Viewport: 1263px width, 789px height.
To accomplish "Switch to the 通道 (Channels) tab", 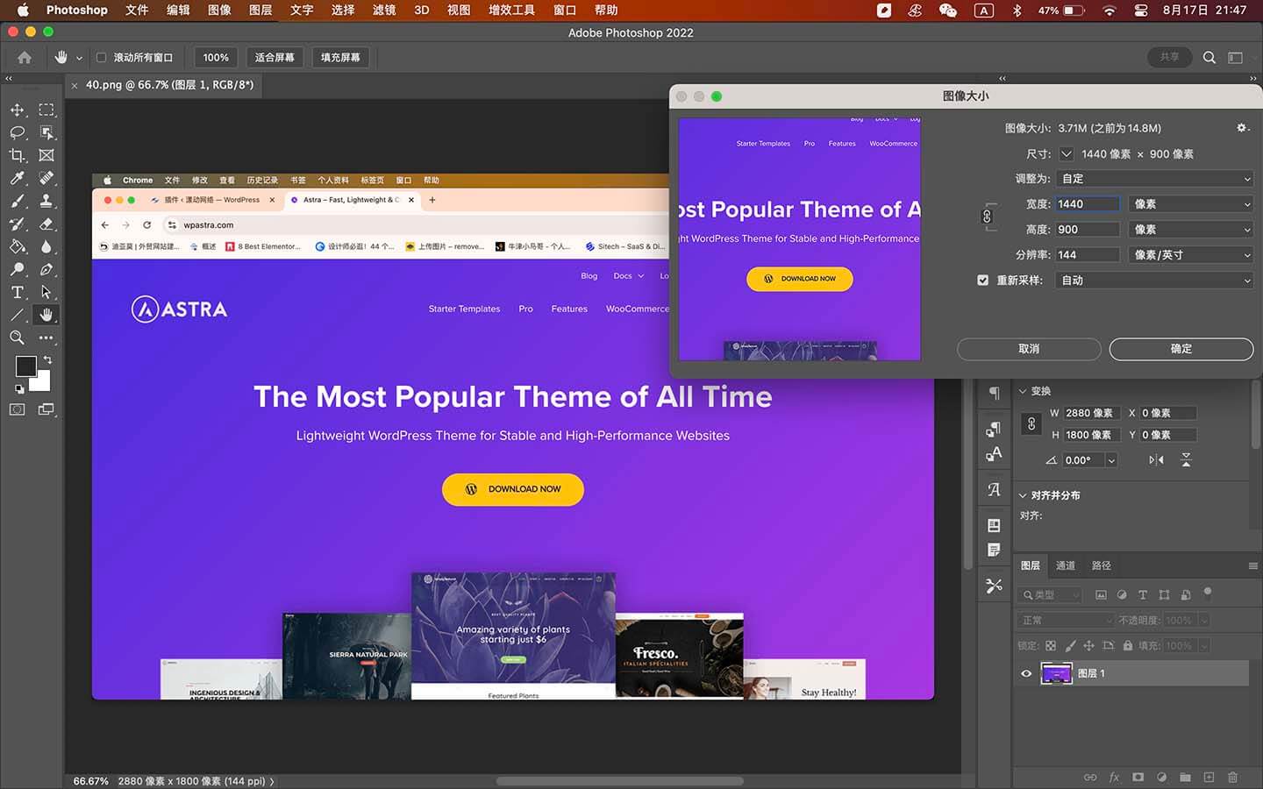I will coord(1065,565).
